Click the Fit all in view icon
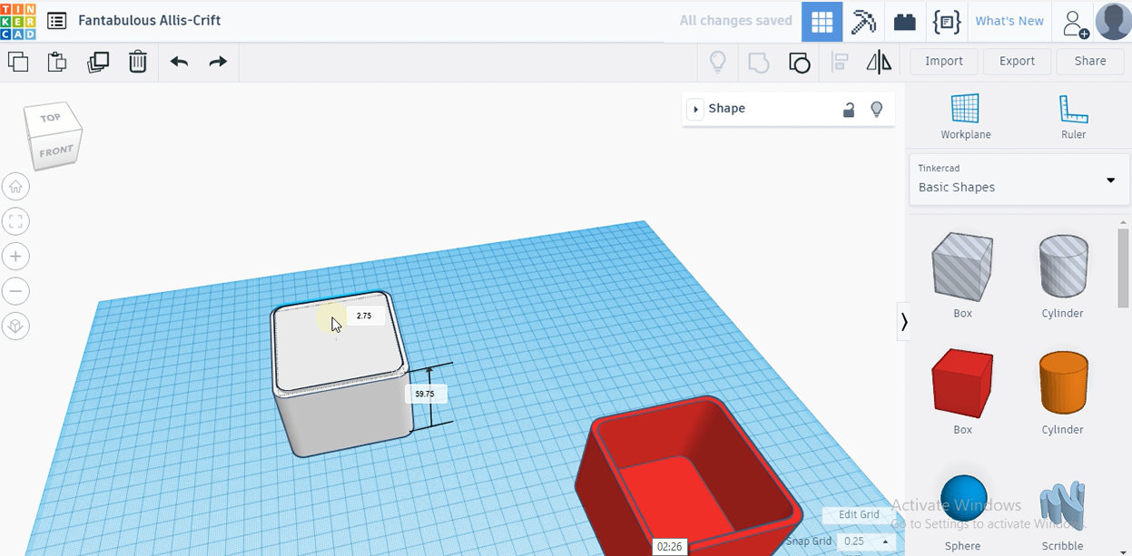This screenshot has height=556, width=1132. click(15, 221)
